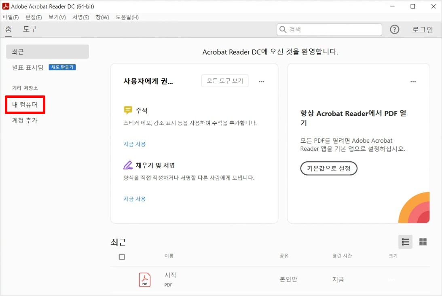Click the 사용자에게 권… card heading
The width and height of the screenshot is (442, 296).
click(148, 81)
